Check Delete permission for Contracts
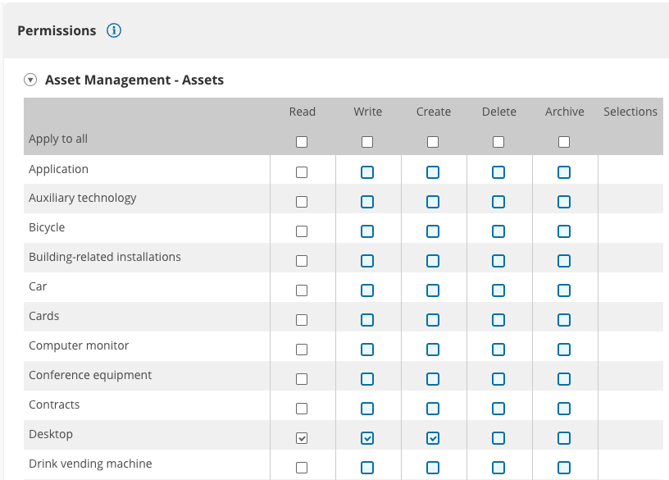This screenshot has width=669, height=480. [x=498, y=409]
